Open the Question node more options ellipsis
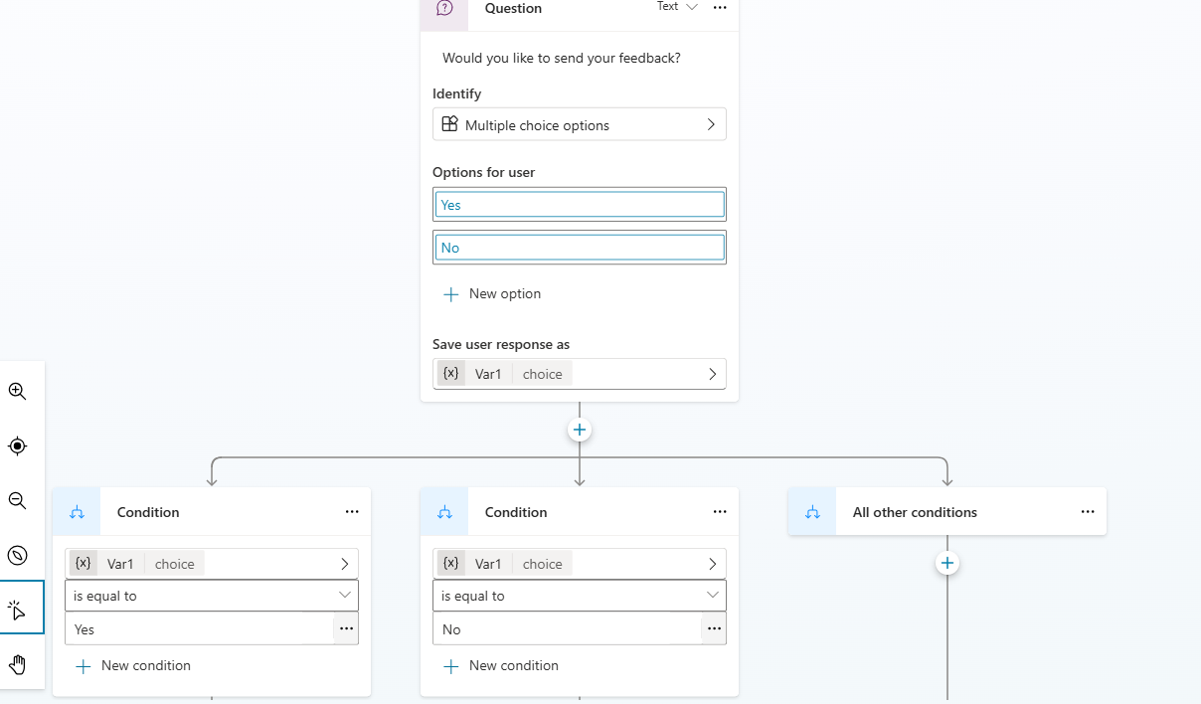 click(x=720, y=8)
